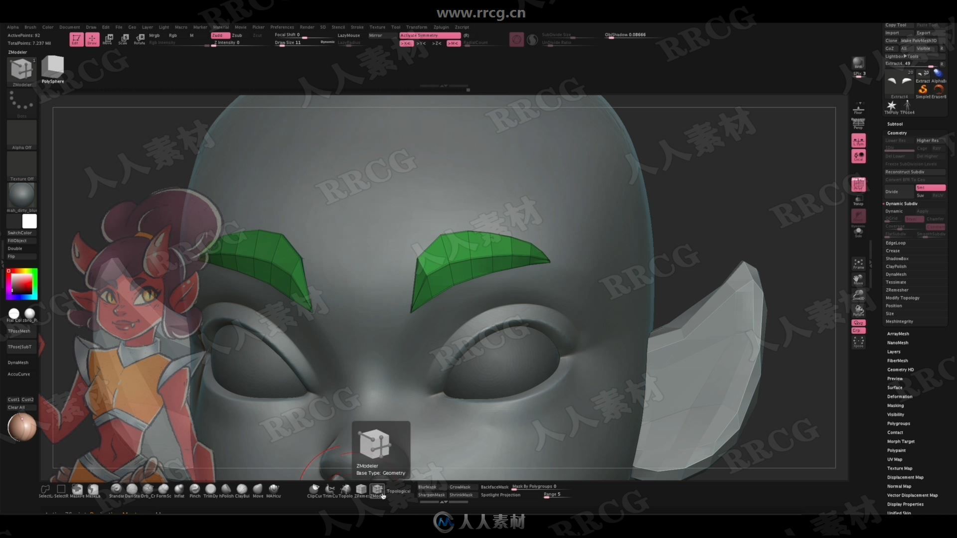The image size is (957, 538).
Task: Toggle Local transformations button
Action: [858, 156]
